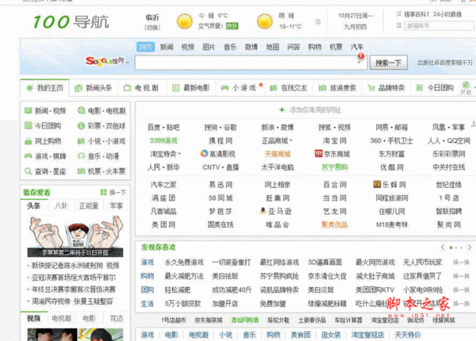Screen dimensions: 476x341
Task: Refresh 猜你爱看 with 换一下
Action: 113,193
